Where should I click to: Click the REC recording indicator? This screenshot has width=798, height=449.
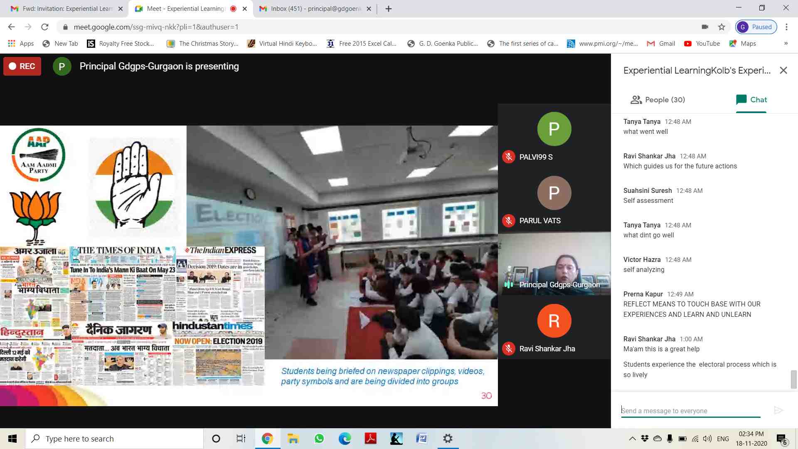[x=22, y=67]
